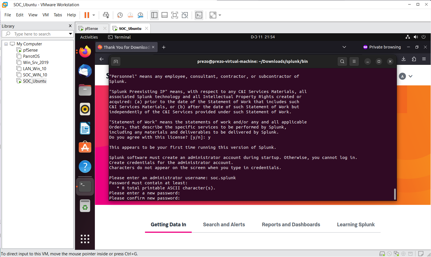The width and height of the screenshot is (431, 257).
Task: Open the snapshot manager
Action: 140,15
